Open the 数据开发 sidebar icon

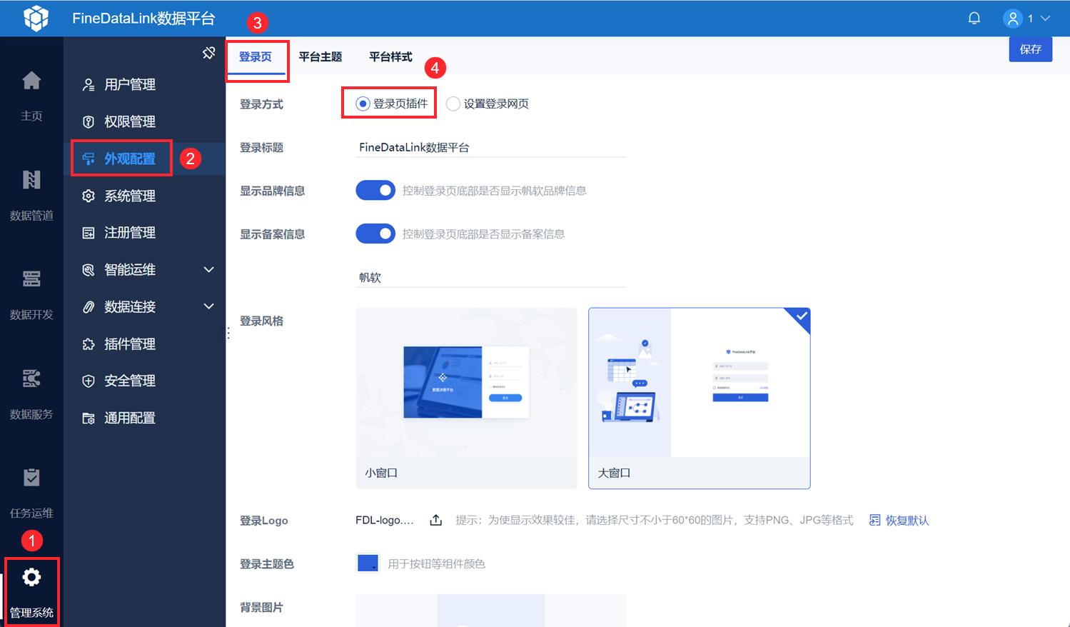[31, 279]
